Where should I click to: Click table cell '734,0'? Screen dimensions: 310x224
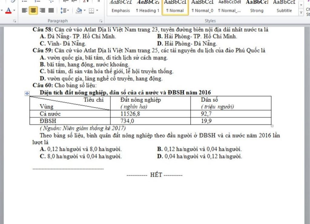tap(127, 121)
